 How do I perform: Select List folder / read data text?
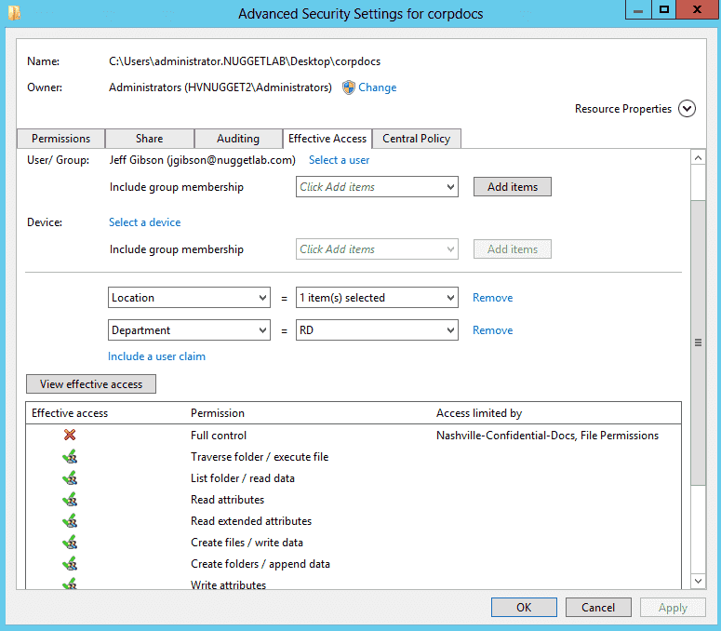pyautogui.click(x=242, y=478)
